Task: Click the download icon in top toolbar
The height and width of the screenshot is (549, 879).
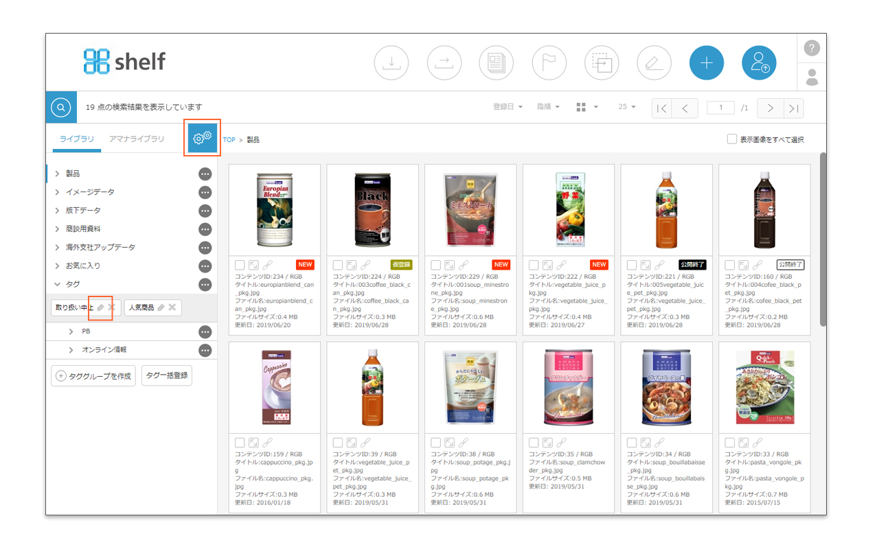Action: [391, 63]
